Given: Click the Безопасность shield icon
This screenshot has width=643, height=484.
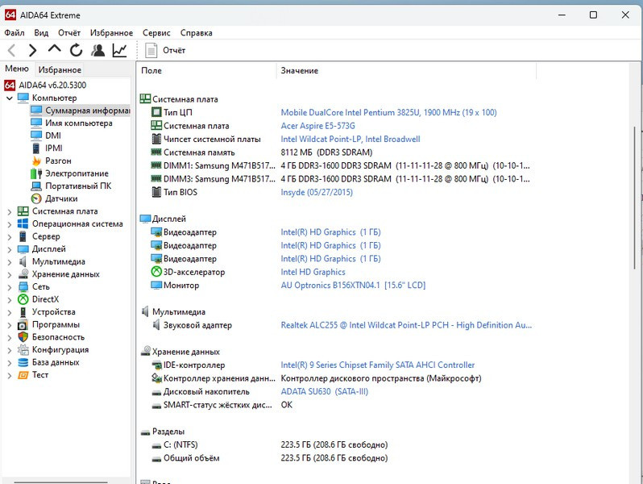Looking at the screenshot, I should tap(23, 337).
